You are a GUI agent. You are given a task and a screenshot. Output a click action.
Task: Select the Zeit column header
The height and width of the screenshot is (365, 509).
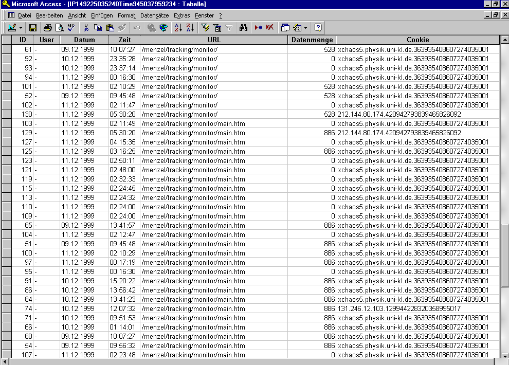coord(124,40)
